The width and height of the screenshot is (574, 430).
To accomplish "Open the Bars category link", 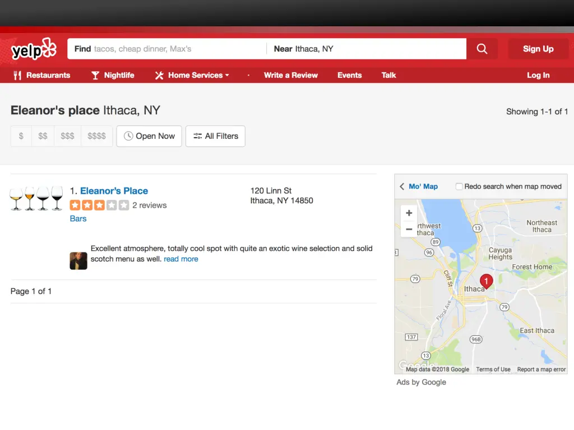I will click(x=78, y=219).
